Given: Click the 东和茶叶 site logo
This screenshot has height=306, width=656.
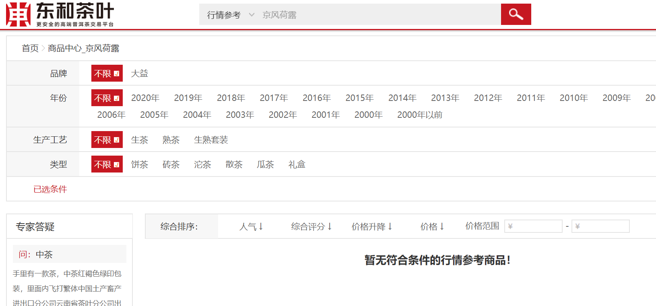Looking at the screenshot, I should [x=60, y=14].
